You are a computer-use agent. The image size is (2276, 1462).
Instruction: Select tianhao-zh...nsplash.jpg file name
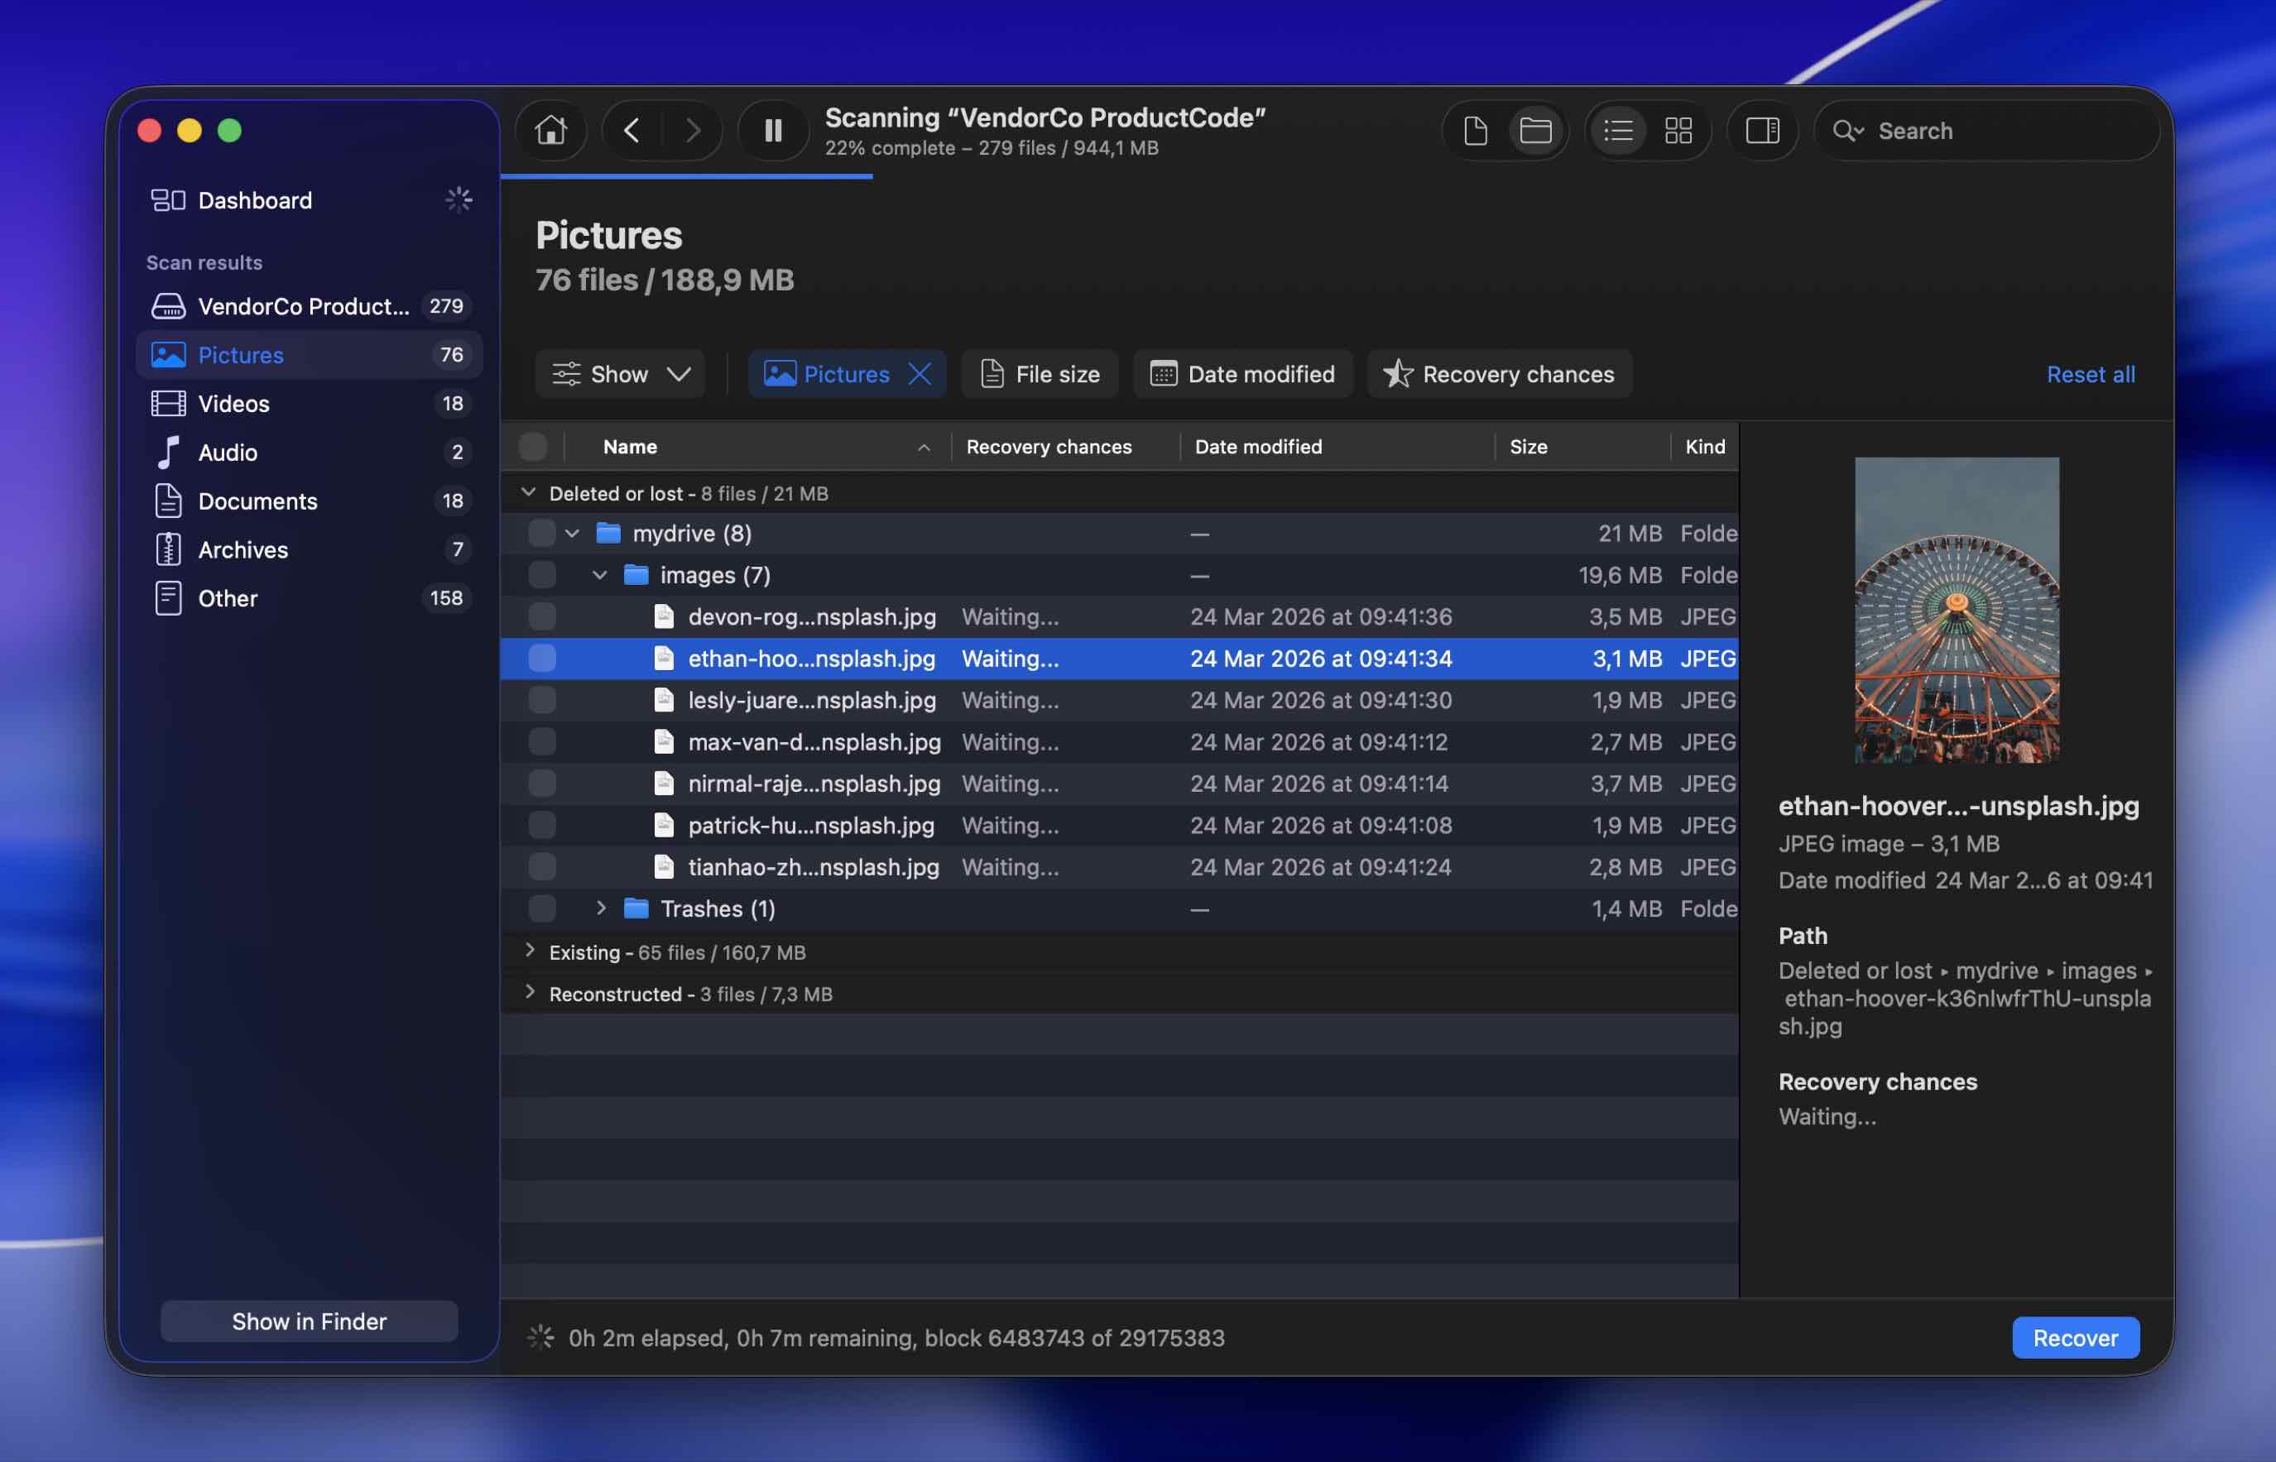click(814, 868)
